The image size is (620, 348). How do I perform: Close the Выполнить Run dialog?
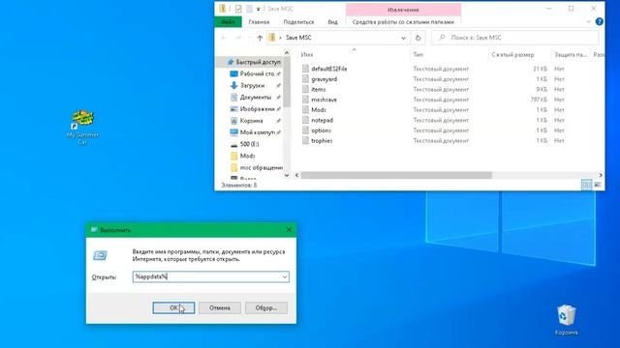[x=289, y=230]
